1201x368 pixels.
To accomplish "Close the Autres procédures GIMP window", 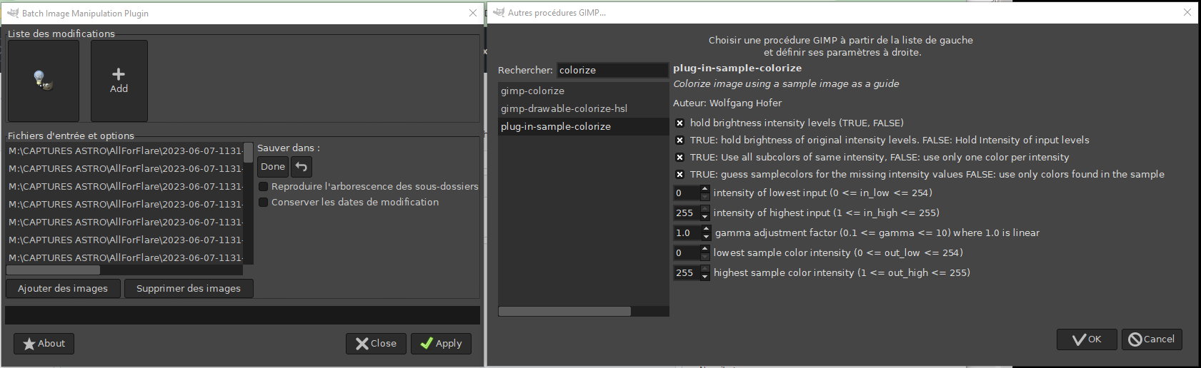I will coord(1187,12).
